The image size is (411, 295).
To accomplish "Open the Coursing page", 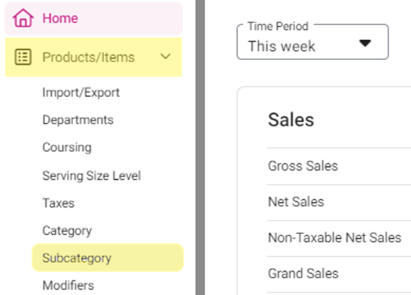I will [67, 147].
